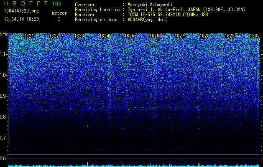Click the antenna value A504HB(yagi 4el)

(x=148, y=20)
